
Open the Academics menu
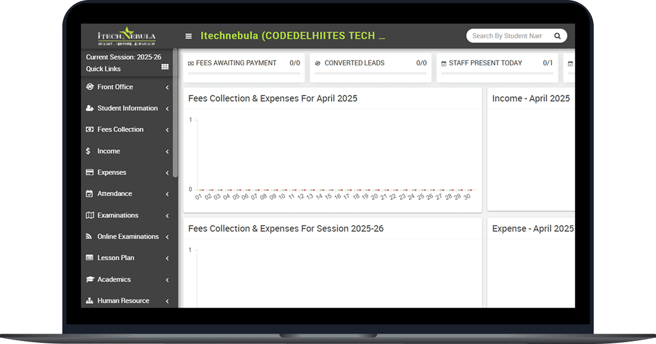tap(127, 279)
